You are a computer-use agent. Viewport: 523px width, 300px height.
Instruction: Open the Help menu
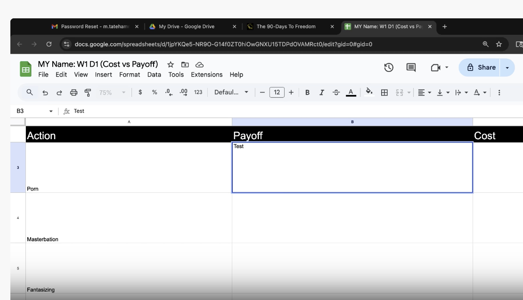pyautogui.click(x=236, y=75)
